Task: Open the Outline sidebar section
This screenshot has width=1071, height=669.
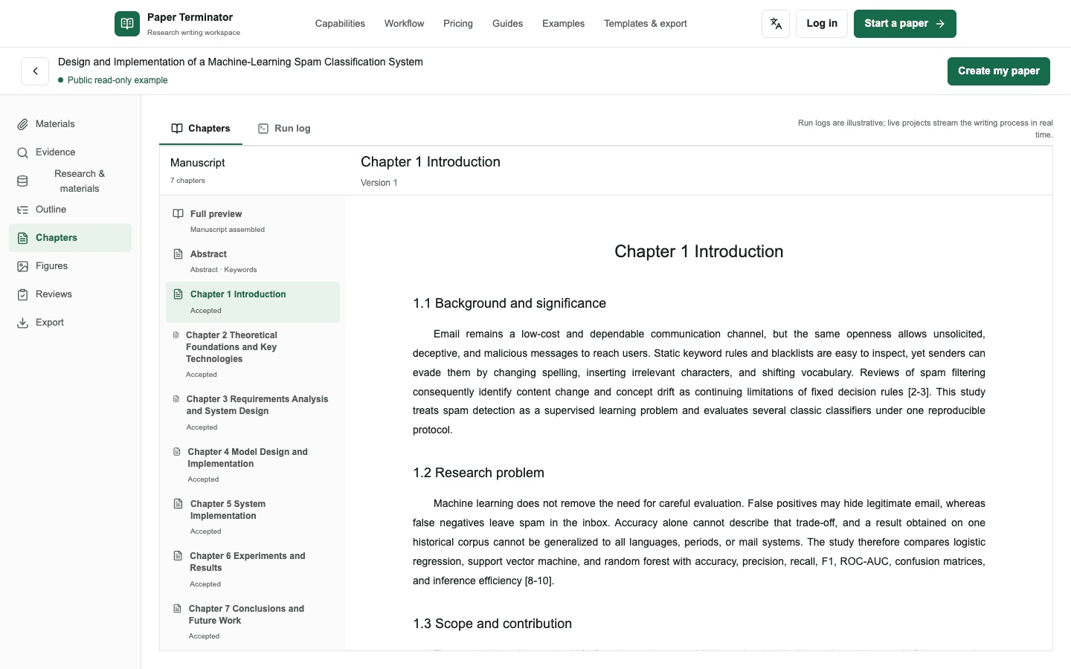Action: click(71, 210)
